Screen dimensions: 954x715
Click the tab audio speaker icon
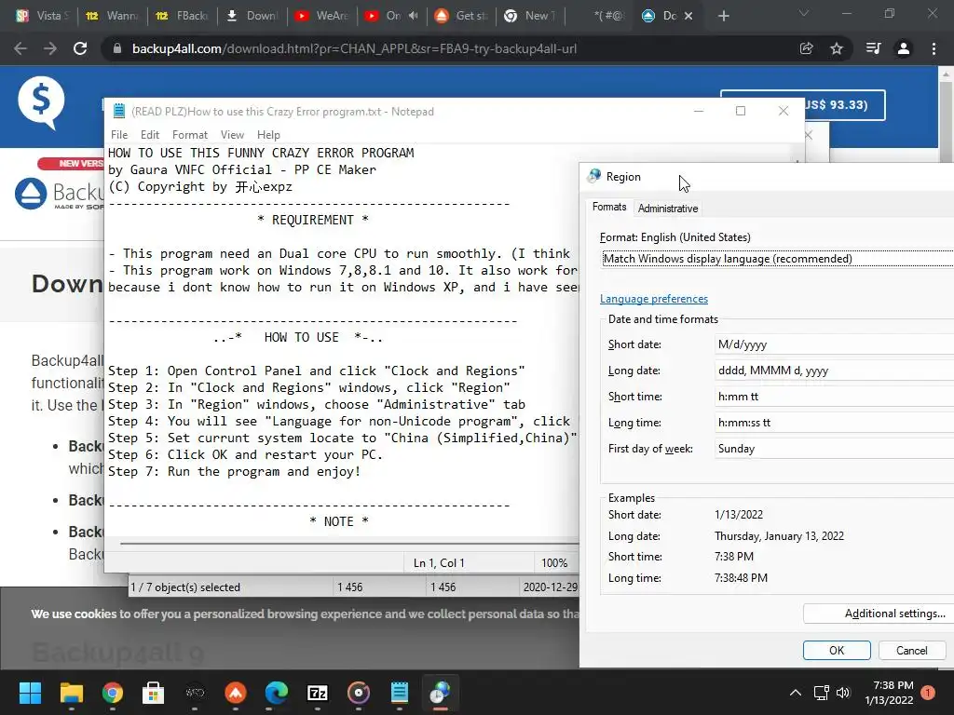413,16
